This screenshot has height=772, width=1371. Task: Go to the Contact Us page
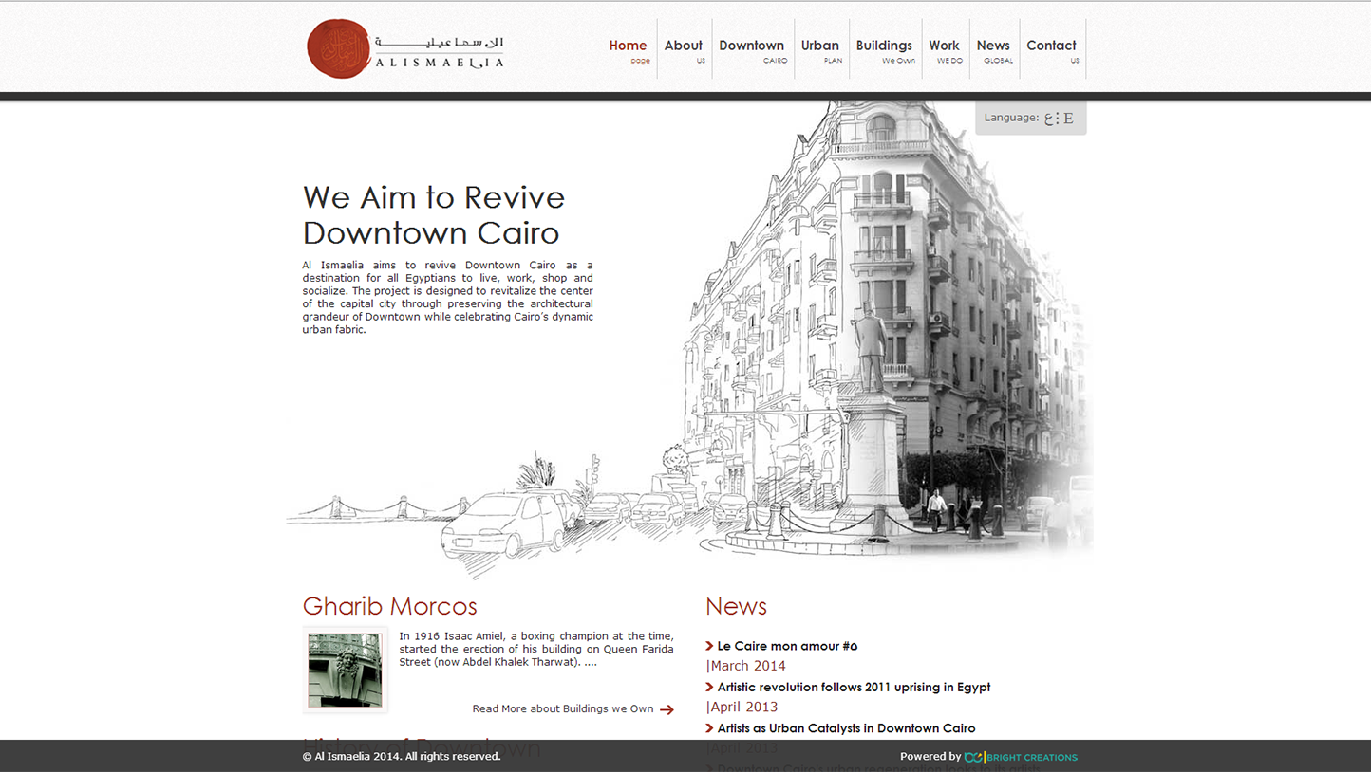coord(1051,49)
